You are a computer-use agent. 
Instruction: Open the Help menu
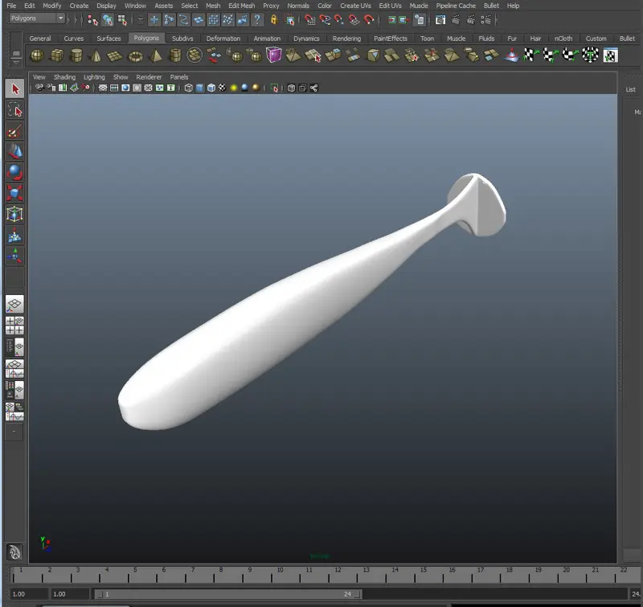point(513,6)
